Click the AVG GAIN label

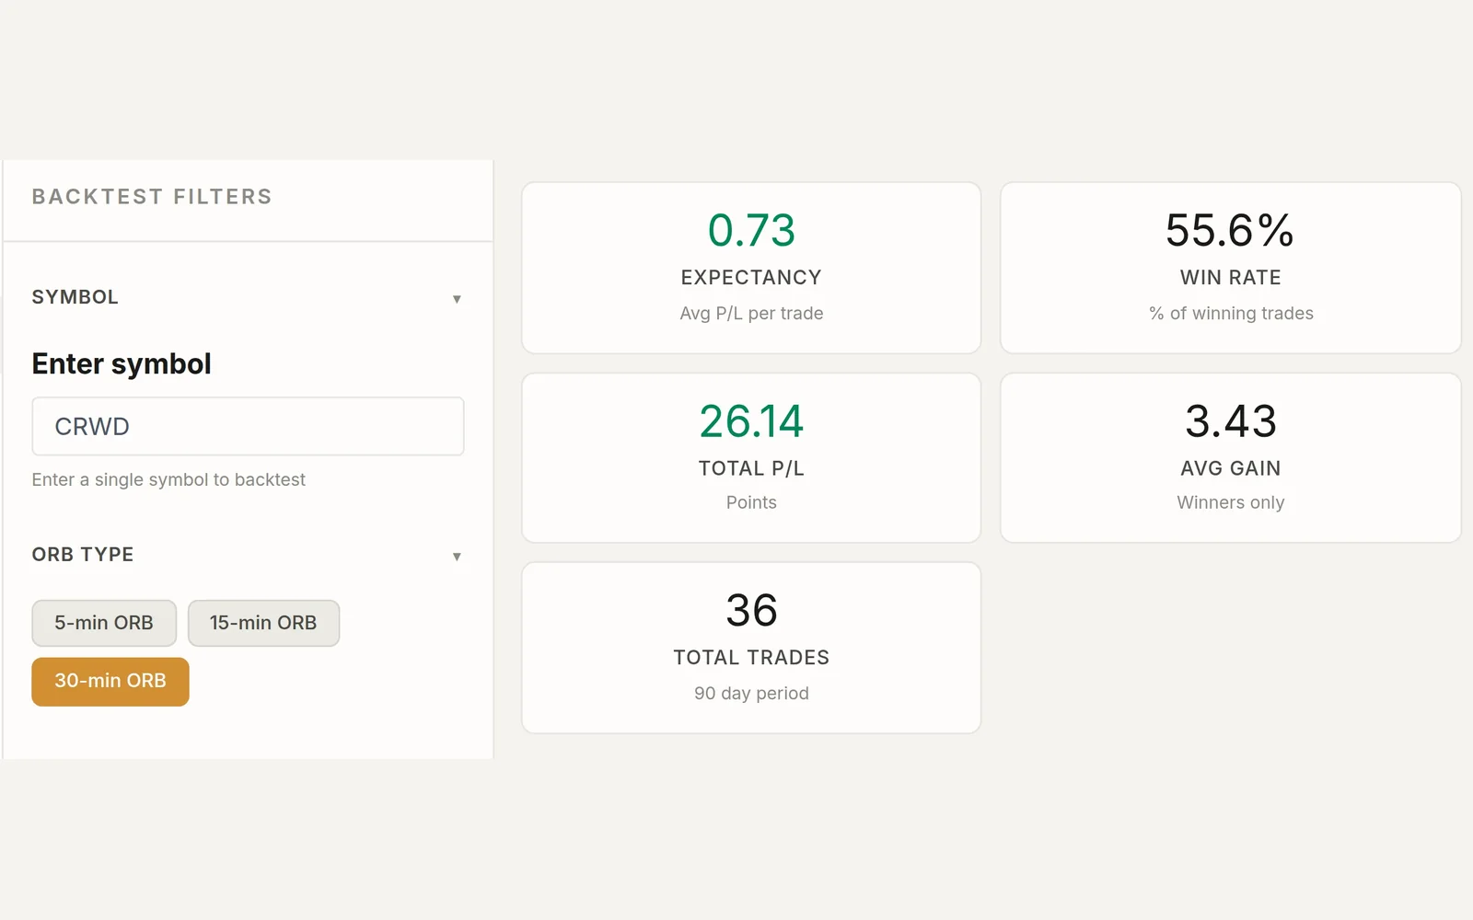1231,468
